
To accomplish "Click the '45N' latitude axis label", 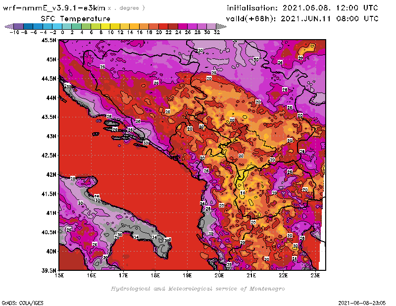I will [51, 59].
